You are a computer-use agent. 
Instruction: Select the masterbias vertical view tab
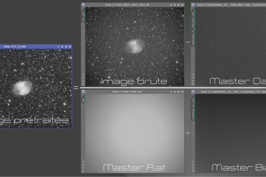point(193,107)
